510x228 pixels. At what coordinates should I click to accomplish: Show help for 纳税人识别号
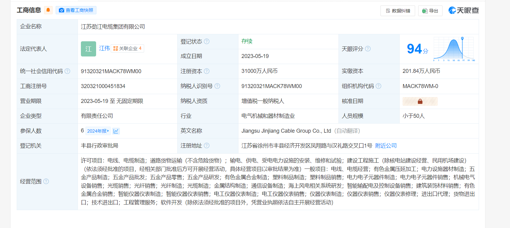217,86
